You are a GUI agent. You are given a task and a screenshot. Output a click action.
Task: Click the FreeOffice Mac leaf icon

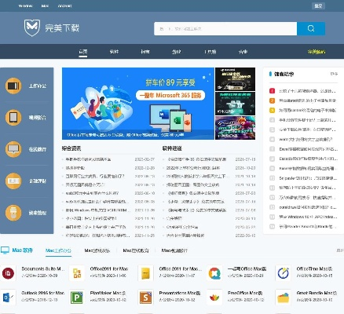pyautogui.click(x=214, y=298)
